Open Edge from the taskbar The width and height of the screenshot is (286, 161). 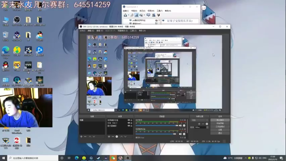point(77,158)
